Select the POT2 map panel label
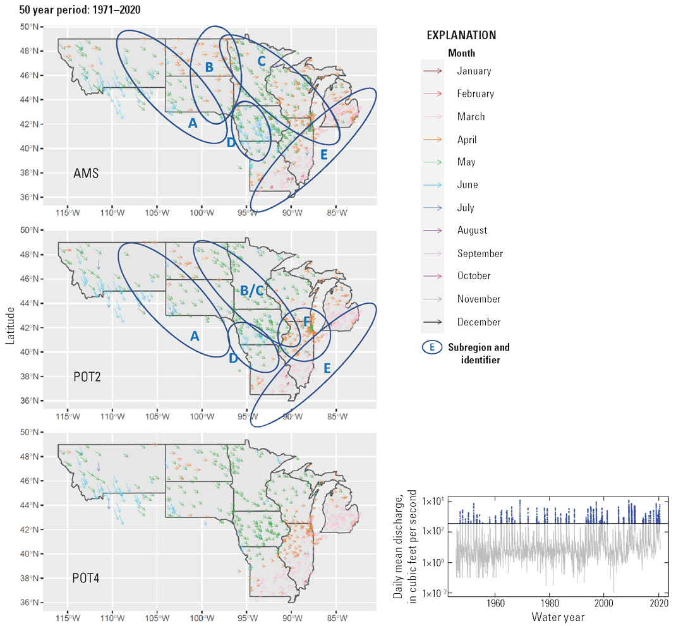This screenshot has height=626, width=676. [x=87, y=376]
